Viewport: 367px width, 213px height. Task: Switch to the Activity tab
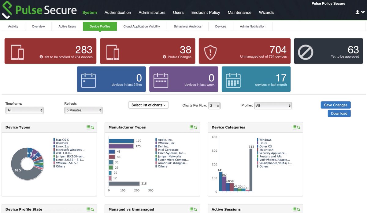pos(13,26)
